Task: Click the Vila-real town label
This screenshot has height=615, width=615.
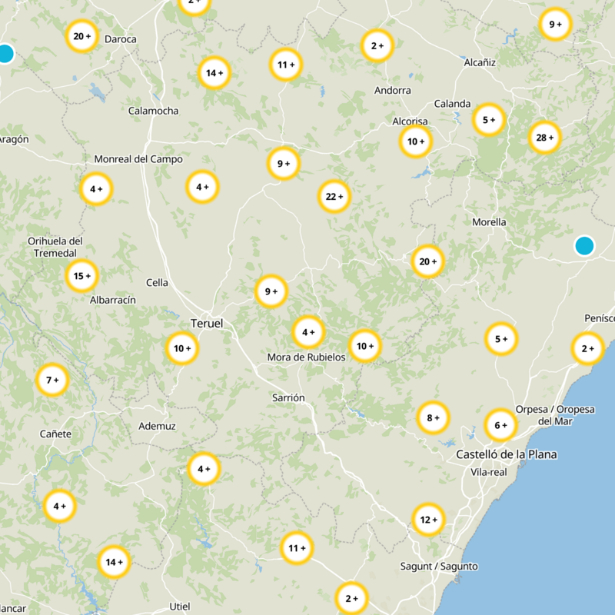Action: [x=489, y=472]
